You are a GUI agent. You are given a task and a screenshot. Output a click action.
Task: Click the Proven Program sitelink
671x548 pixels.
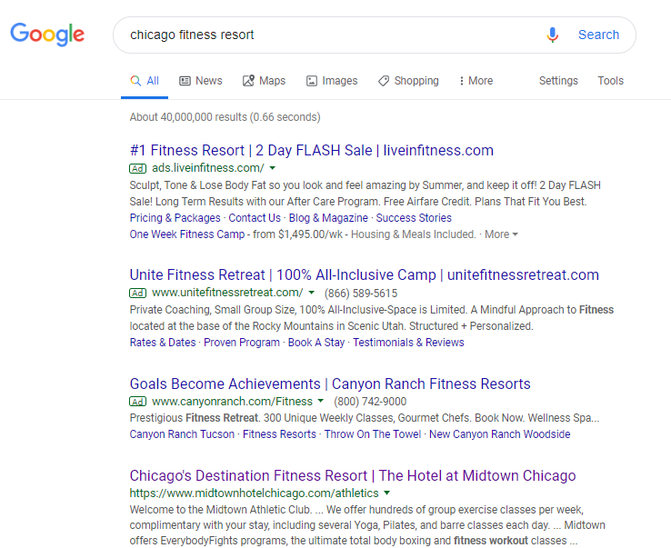pyautogui.click(x=242, y=343)
